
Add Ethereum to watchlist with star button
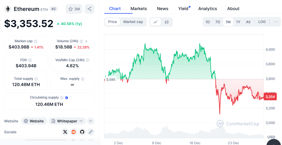click(74, 9)
